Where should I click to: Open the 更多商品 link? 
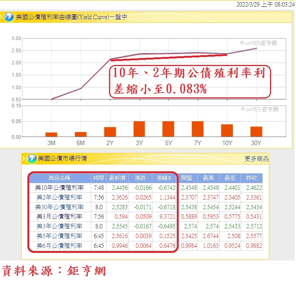point(256,159)
